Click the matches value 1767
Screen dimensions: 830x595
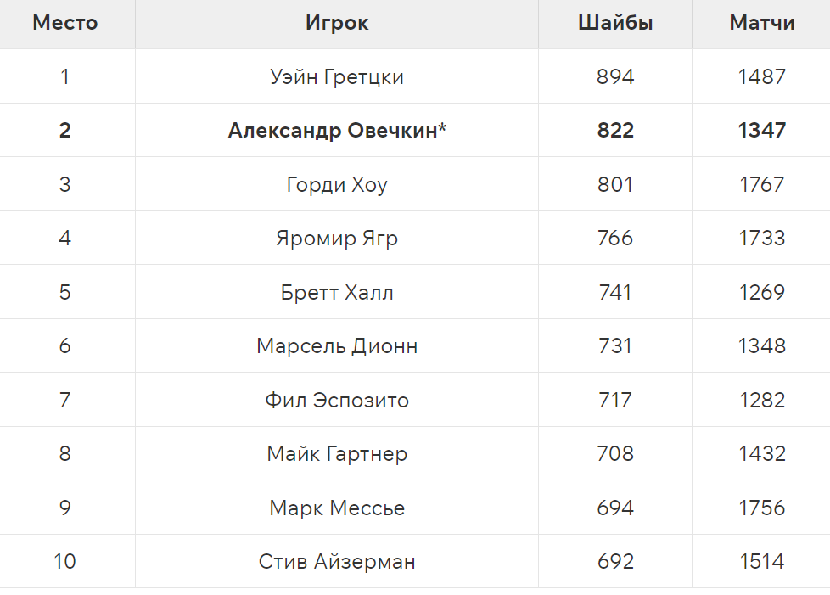pyautogui.click(x=762, y=184)
